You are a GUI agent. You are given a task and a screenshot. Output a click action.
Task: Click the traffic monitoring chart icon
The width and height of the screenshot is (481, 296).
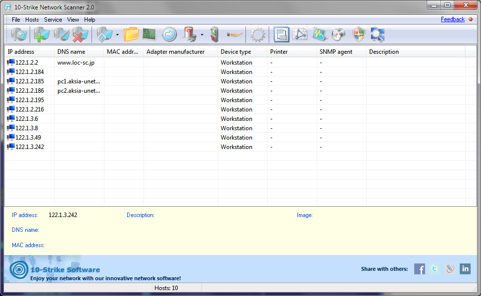319,34
